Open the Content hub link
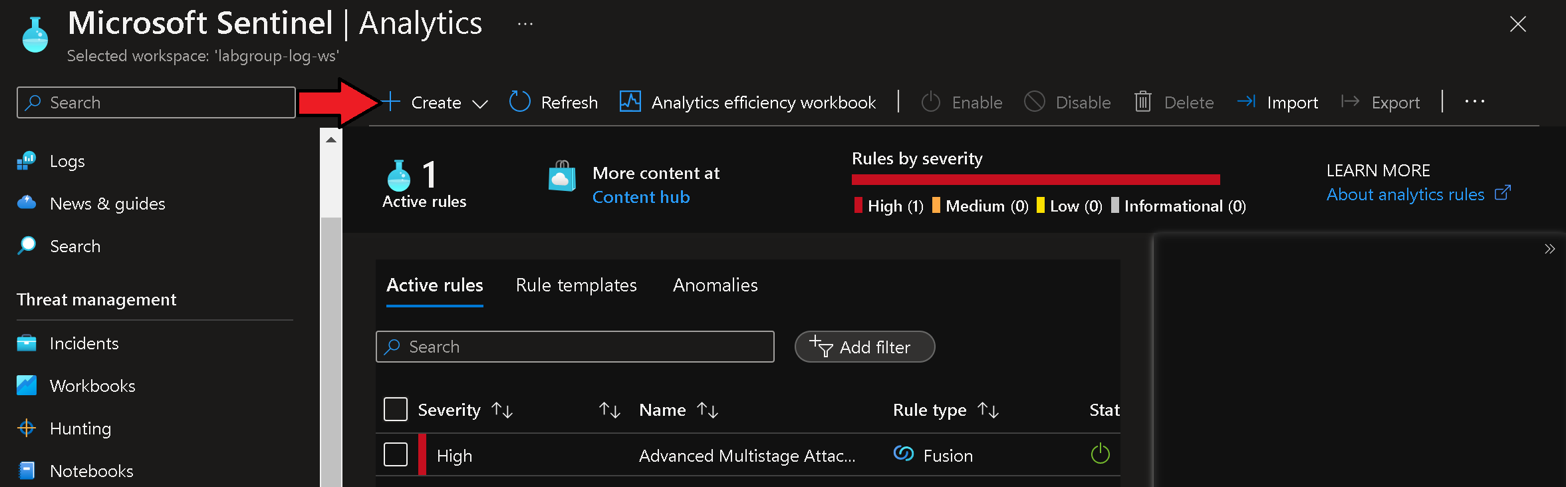 click(x=641, y=198)
